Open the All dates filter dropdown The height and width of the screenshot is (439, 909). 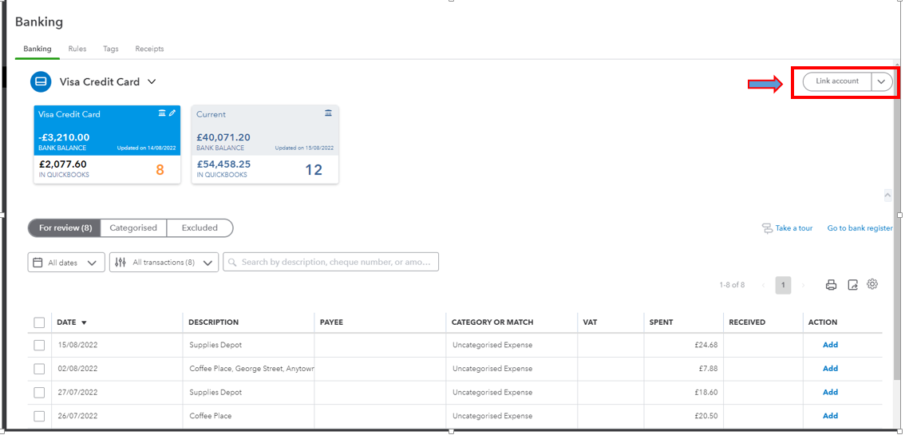66,262
